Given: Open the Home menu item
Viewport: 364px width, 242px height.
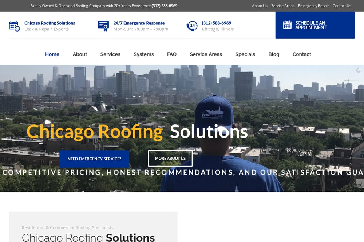Looking at the screenshot, I should (x=52, y=54).
